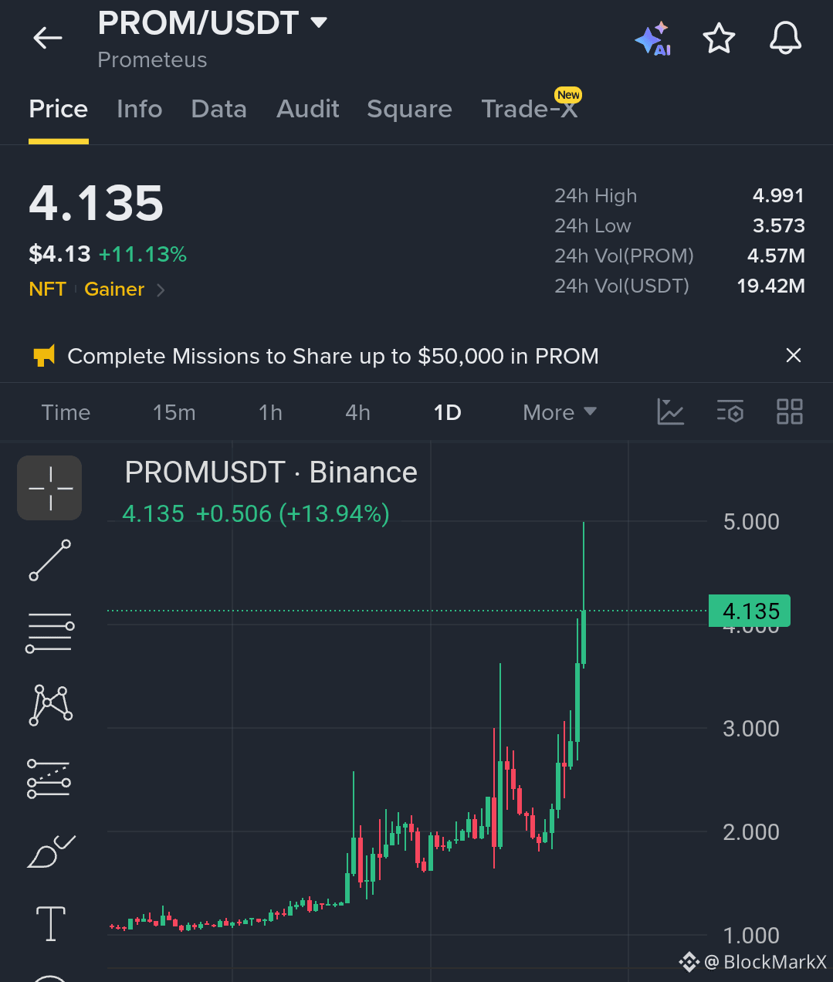Screen dimensions: 833x982
Task: Open the NFT category tag
Action: pos(47,289)
